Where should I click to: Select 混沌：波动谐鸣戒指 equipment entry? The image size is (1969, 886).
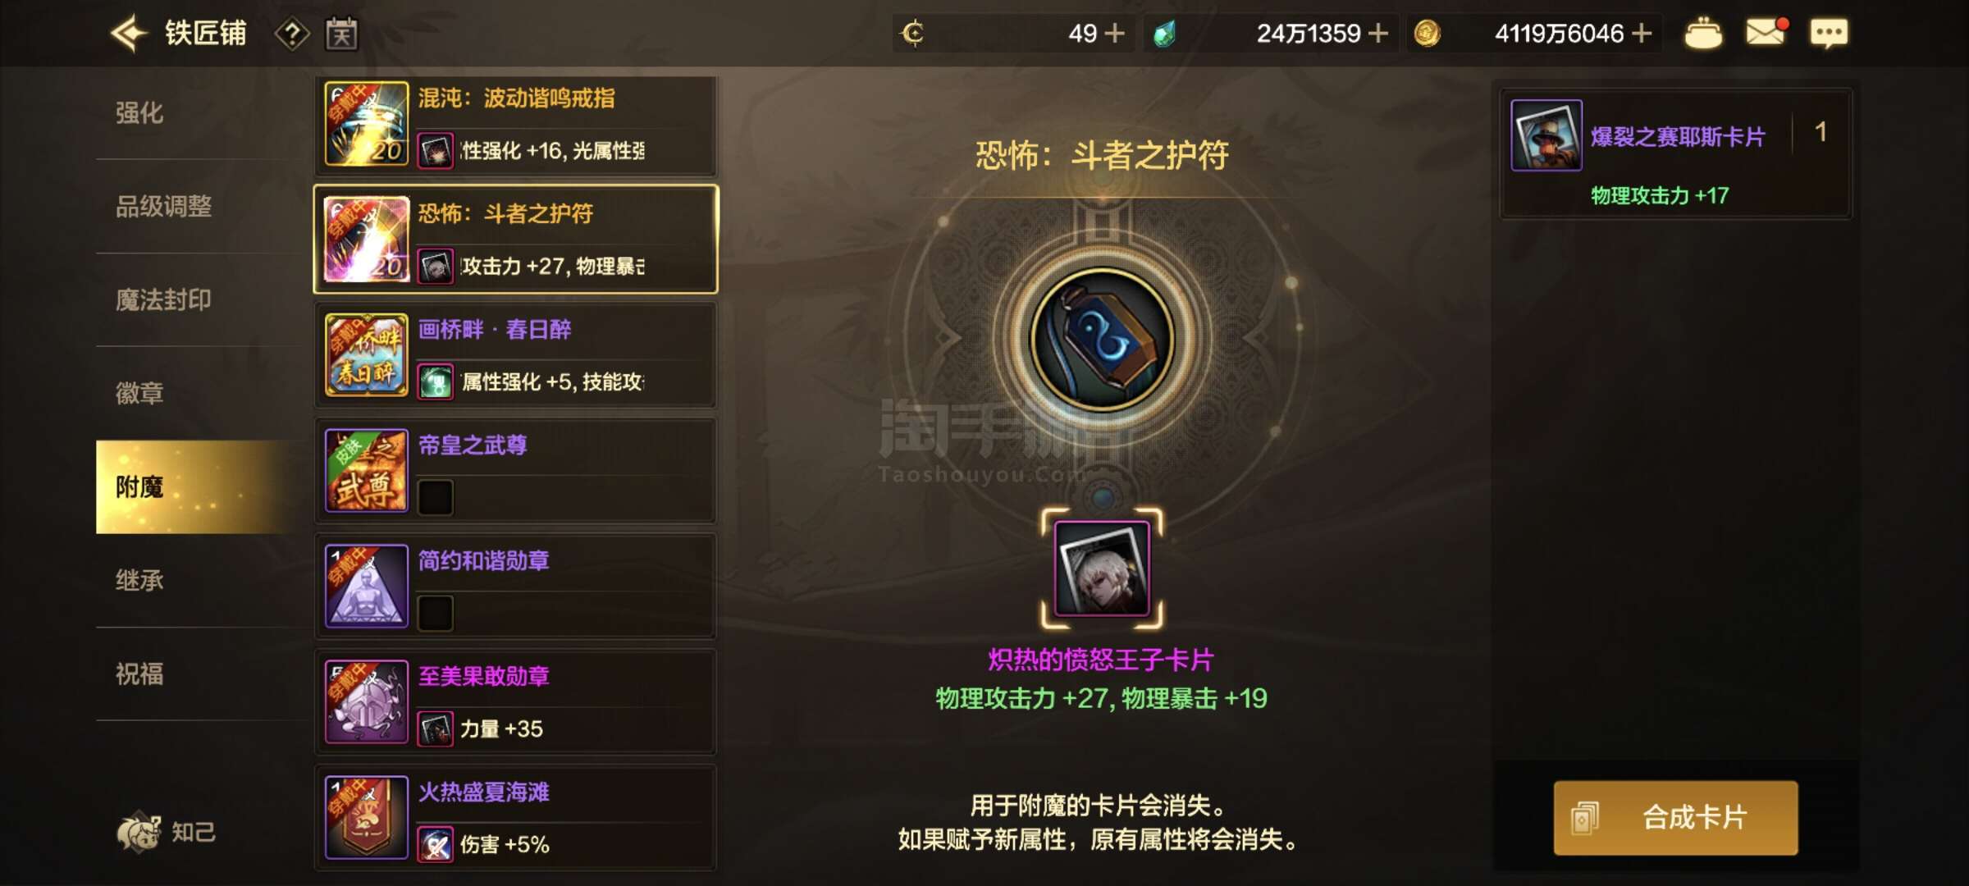pos(516,126)
